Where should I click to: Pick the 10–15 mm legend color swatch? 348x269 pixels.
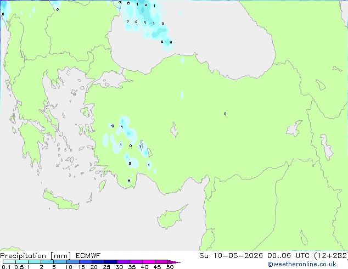tap(73, 262)
